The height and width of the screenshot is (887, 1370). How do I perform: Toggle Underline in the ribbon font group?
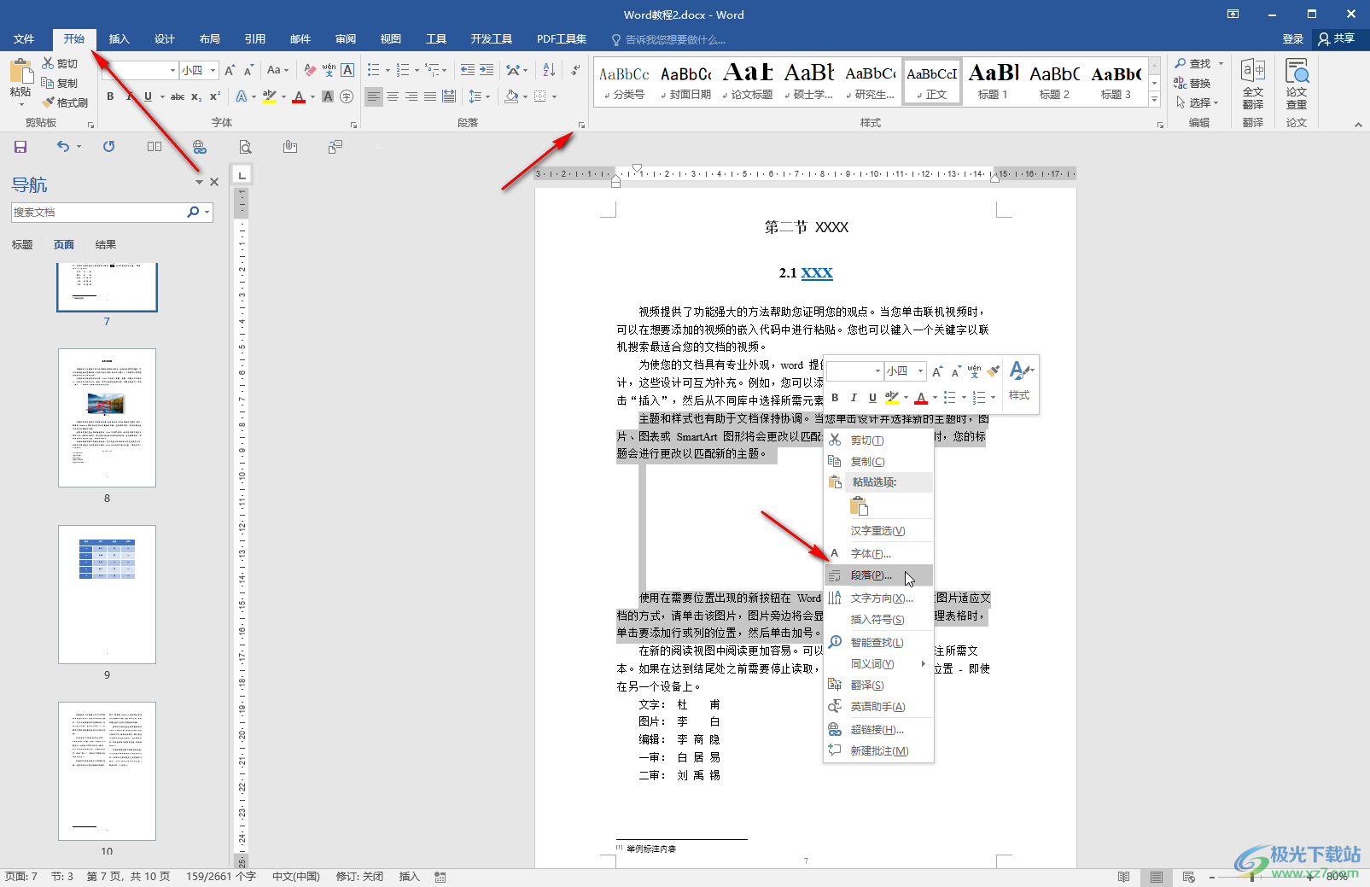coord(148,96)
